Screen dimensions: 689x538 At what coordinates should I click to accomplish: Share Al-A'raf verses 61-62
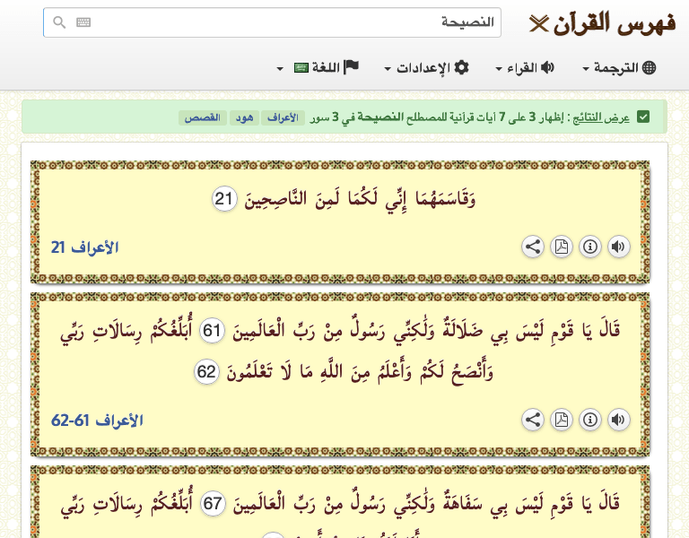point(532,420)
